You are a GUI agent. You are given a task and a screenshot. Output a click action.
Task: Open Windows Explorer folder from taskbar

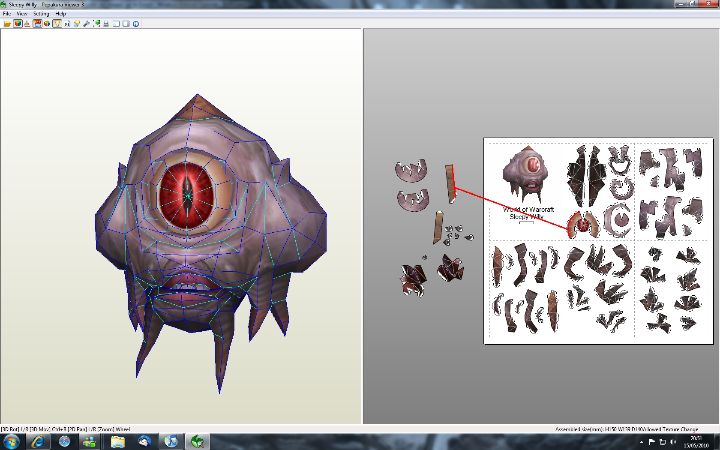[117, 441]
